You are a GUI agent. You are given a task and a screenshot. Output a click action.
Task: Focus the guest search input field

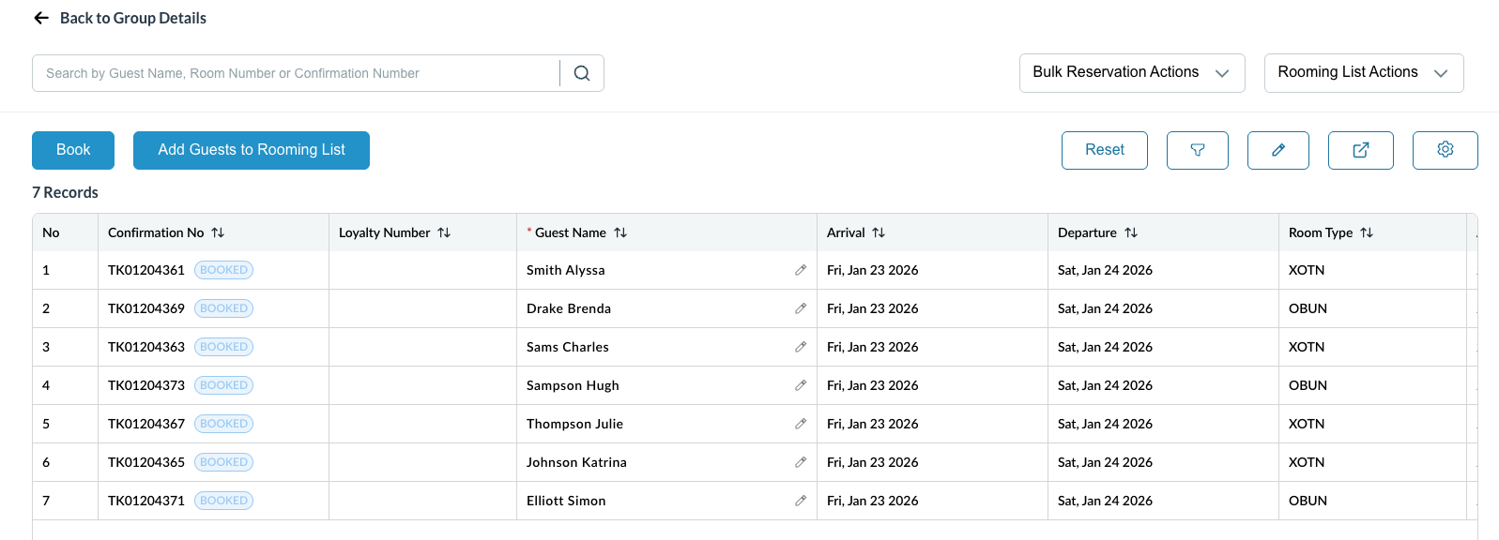296,73
